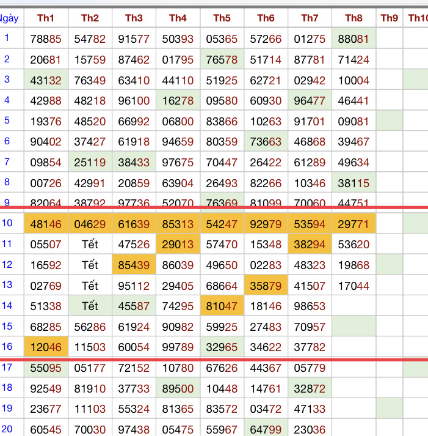428x436 pixels.
Task: Select the green cell 88081
Action: pyautogui.click(x=354, y=39)
